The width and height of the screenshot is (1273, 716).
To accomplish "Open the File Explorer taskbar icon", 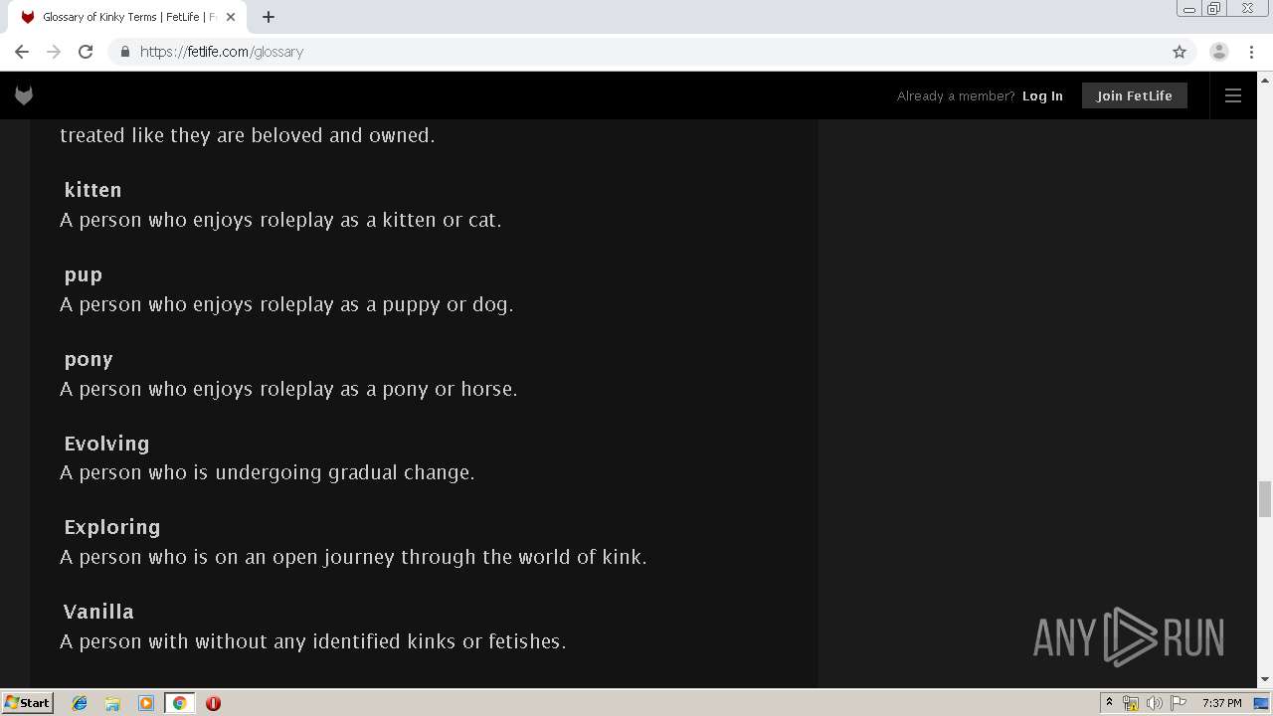I will (112, 703).
